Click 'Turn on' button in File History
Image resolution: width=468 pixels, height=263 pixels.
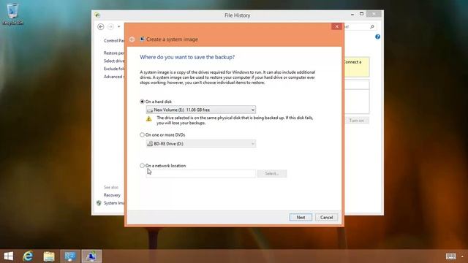pos(356,121)
